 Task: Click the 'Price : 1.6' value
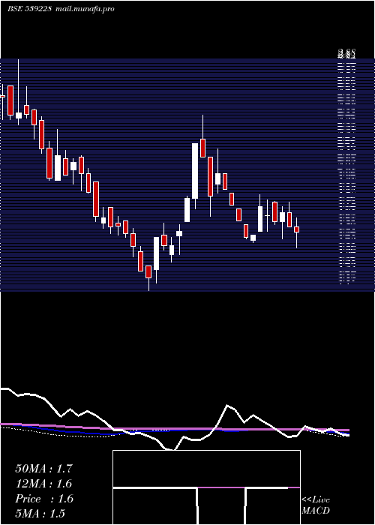tap(44, 499)
